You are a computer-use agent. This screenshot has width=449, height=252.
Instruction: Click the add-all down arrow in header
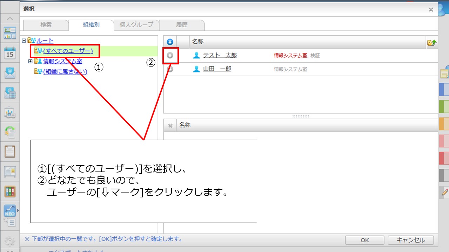(170, 42)
